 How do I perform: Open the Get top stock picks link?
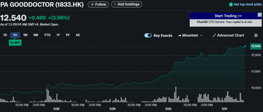pos(248,4)
